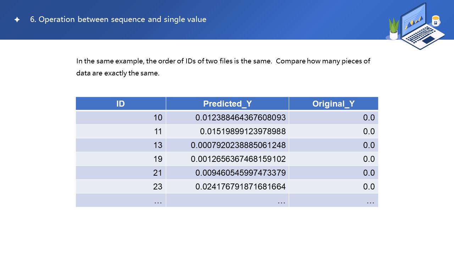
Task: Click the potted plant illustration
Action: point(394,29)
